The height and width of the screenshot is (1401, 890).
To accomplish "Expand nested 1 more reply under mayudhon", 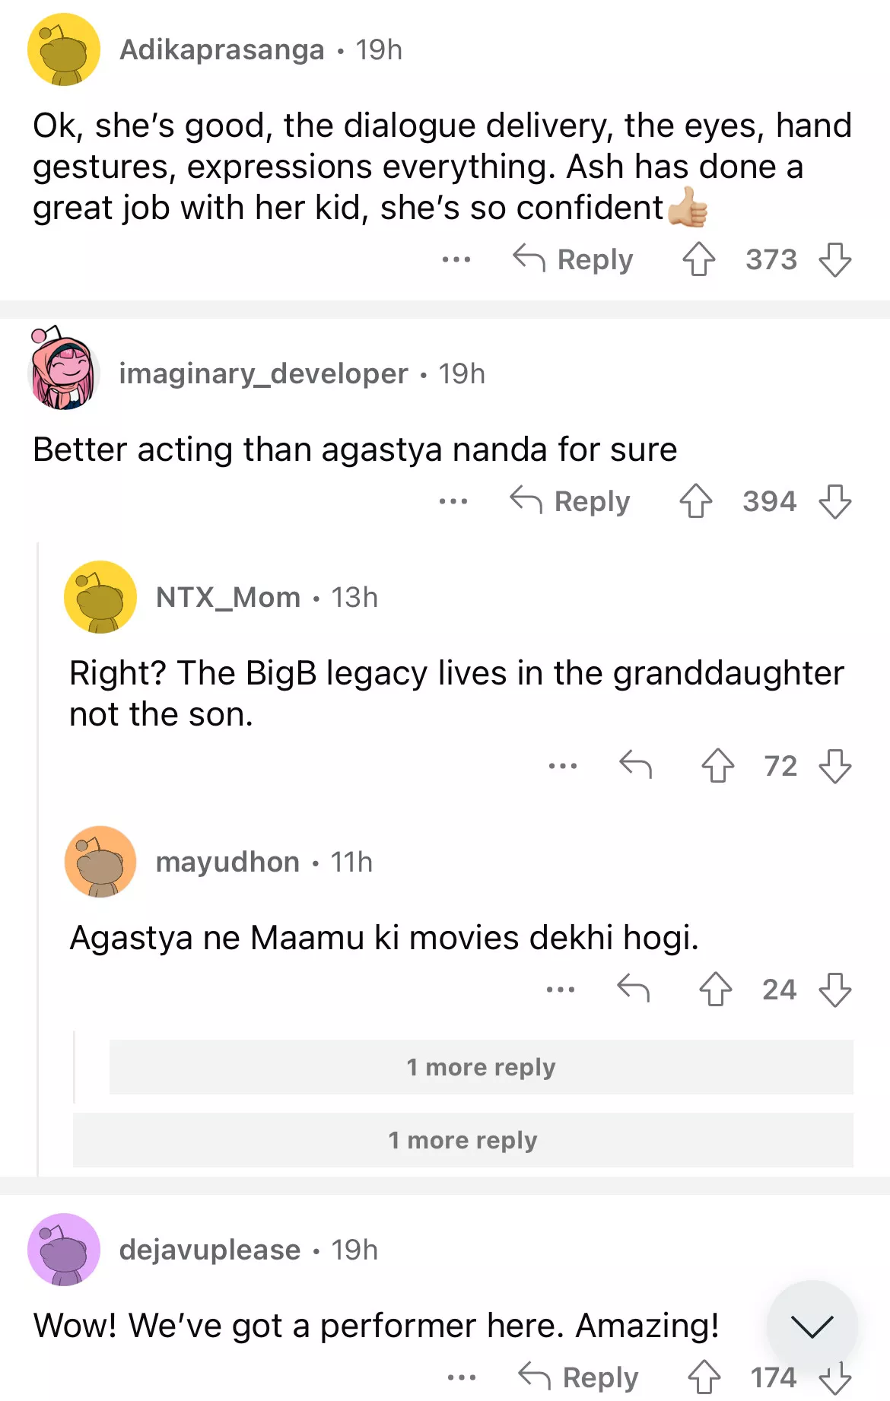I will coord(481,1067).
